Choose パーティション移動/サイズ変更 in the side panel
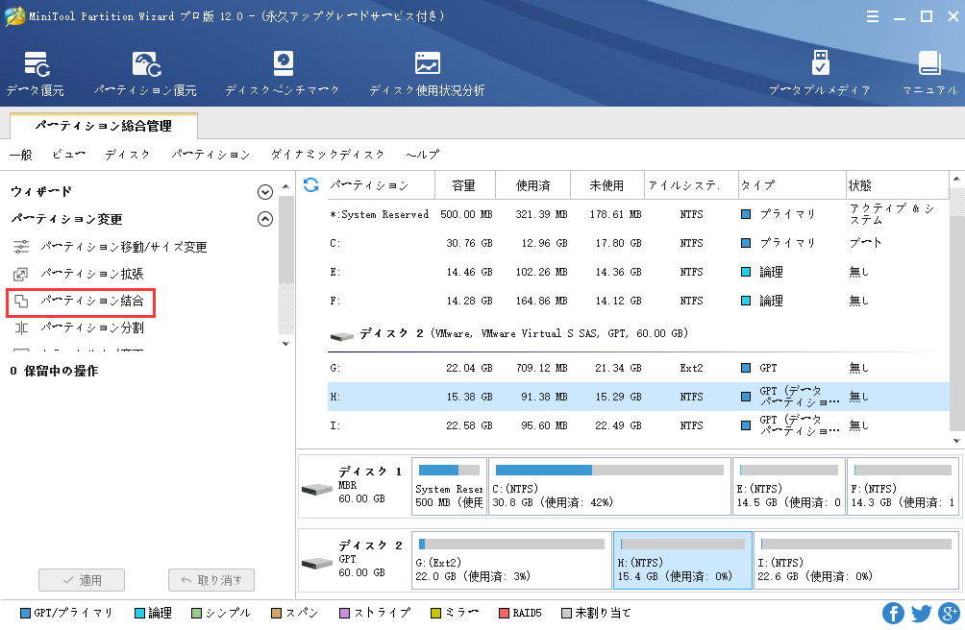The width and height of the screenshot is (965, 630). (124, 247)
